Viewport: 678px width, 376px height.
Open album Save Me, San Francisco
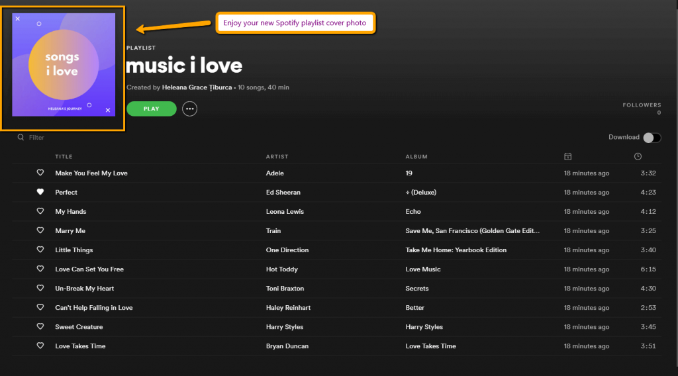473,231
